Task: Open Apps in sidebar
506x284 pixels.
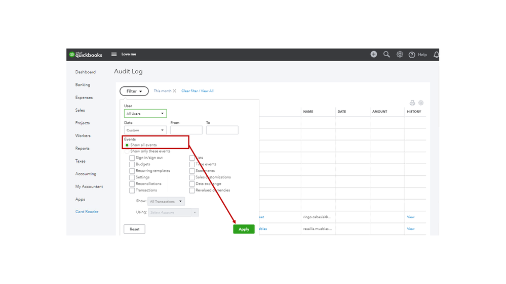Action: [x=81, y=199]
